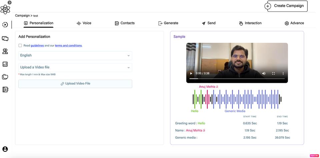Open the contact book sidebar icon
This screenshot has height=158, width=320.
pos(5,90)
